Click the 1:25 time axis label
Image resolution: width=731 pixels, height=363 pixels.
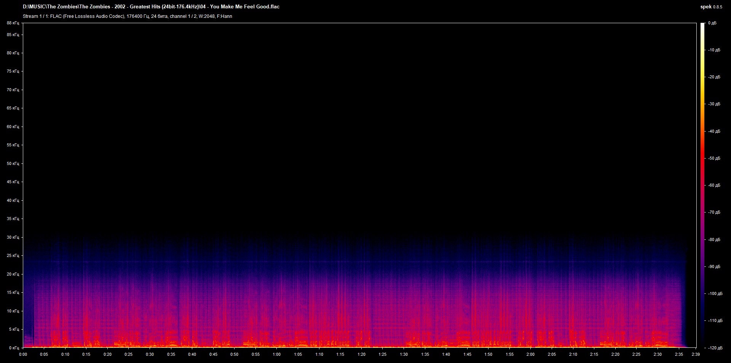click(383, 354)
